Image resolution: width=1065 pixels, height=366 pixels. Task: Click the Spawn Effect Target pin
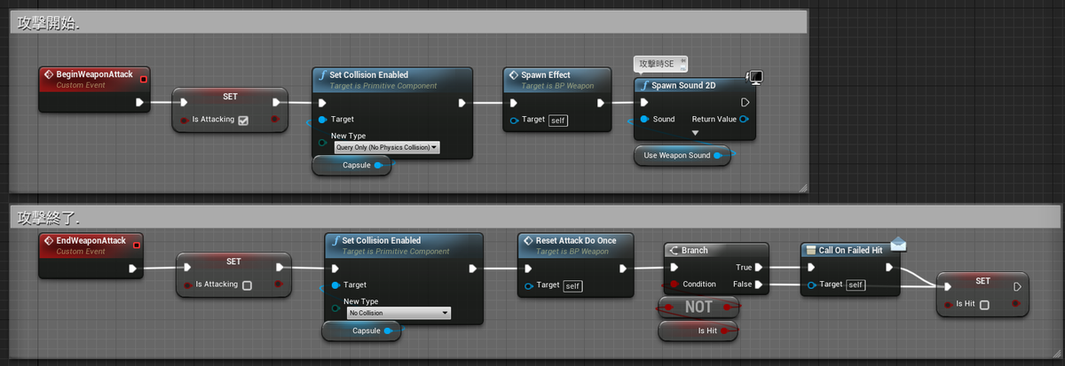tap(515, 120)
